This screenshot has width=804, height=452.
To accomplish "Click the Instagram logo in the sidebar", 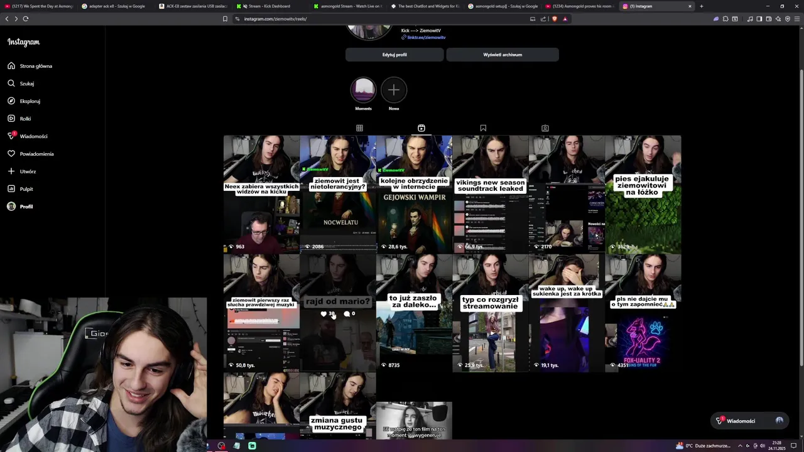I will pos(23,42).
